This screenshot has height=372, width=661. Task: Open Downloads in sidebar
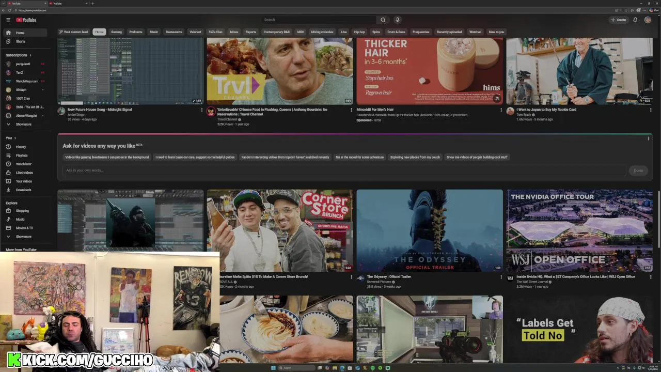(x=24, y=190)
